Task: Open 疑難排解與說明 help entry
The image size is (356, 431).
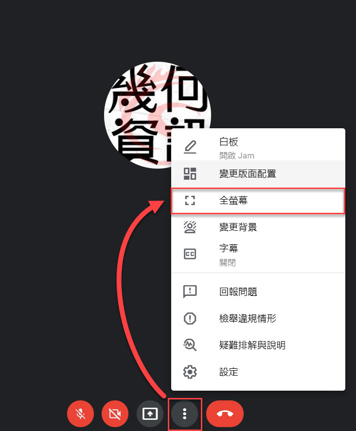Action: point(258,345)
